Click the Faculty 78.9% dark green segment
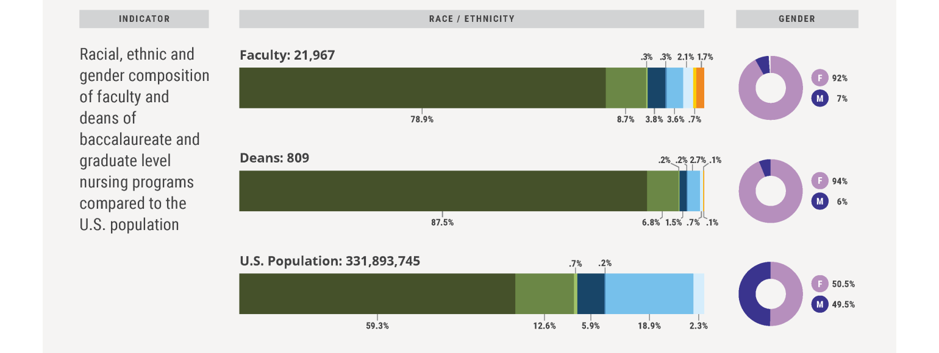Image resolution: width=939 pixels, height=353 pixels. (x=422, y=88)
